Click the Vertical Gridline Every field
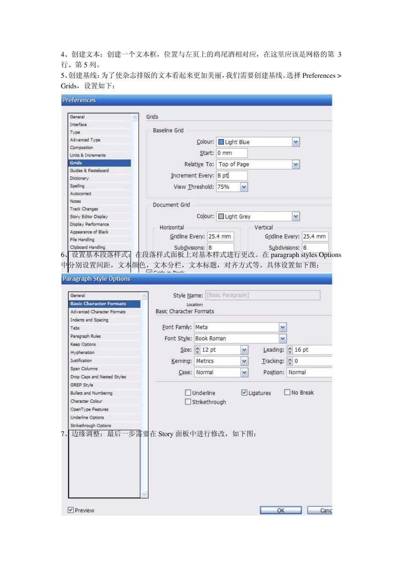 [x=315, y=236]
